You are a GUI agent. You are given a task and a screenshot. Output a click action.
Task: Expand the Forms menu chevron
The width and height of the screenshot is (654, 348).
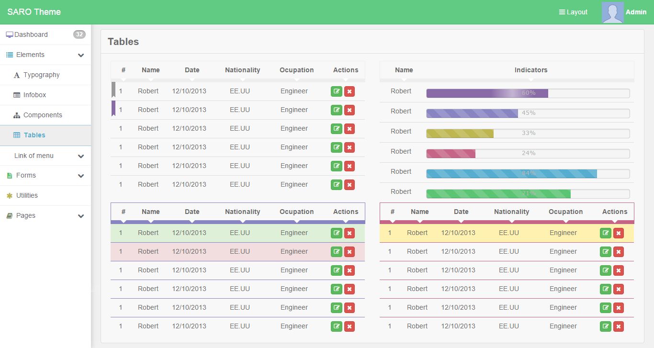[x=81, y=176]
